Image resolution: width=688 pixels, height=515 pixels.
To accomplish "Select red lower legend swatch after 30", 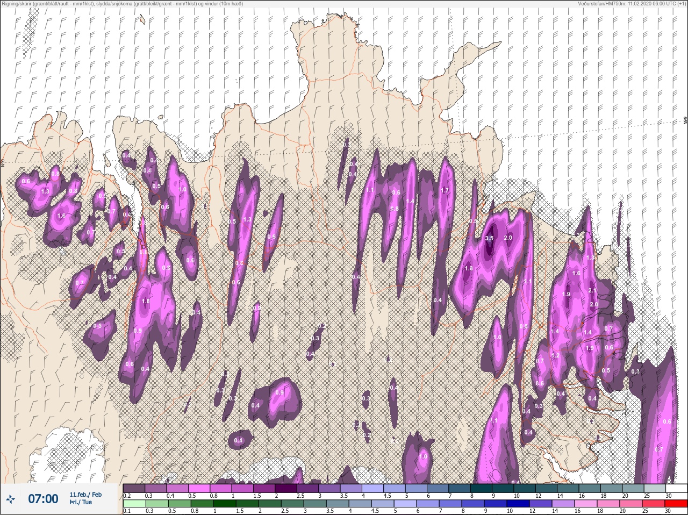I will pyautogui.click(x=676, y=504).
